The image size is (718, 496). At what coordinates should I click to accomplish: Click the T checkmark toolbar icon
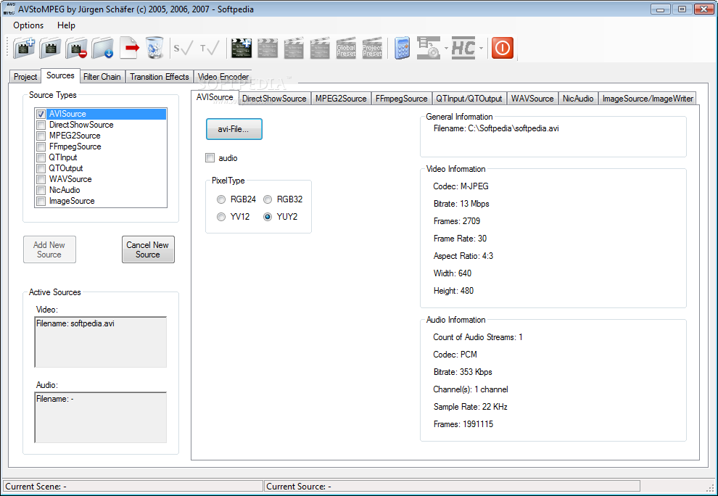210,48
